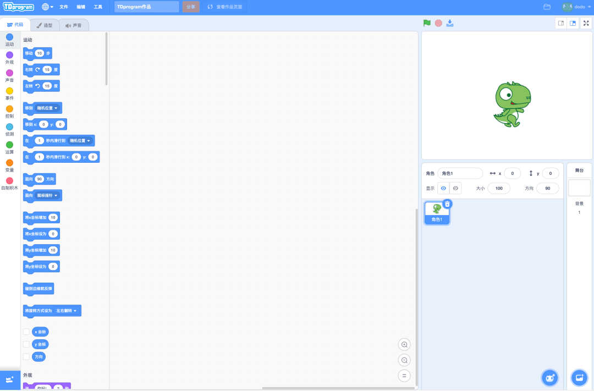Click the add sprite button

(x=549, y=377)
